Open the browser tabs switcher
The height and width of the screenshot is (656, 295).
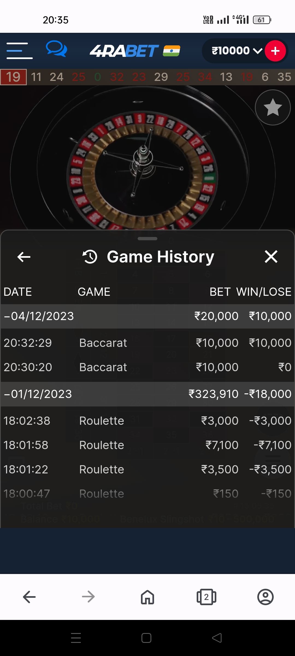point(206,597)
